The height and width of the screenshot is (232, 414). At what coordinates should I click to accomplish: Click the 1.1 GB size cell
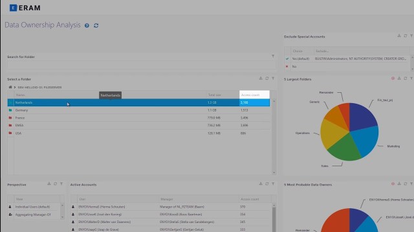coord(212,110)
